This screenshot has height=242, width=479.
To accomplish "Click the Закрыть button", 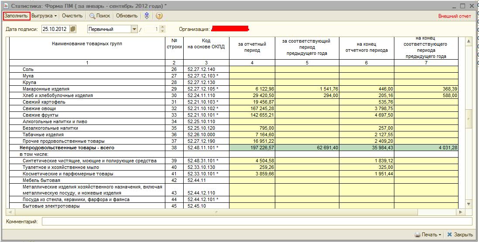I will [x=460, y=235].
